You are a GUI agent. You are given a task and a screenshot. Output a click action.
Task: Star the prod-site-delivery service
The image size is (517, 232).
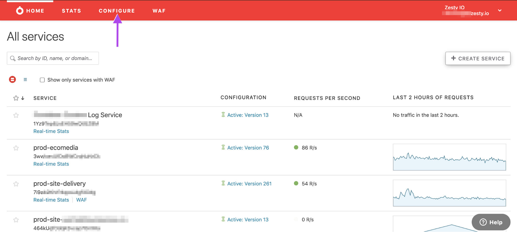16,184
